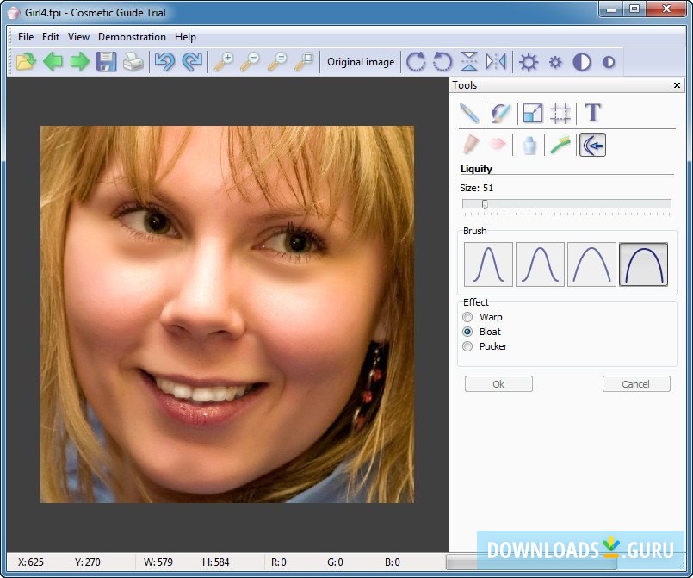Click the Open file folder icon
Viewport: 693px width, 578px height.
[26, 62]
